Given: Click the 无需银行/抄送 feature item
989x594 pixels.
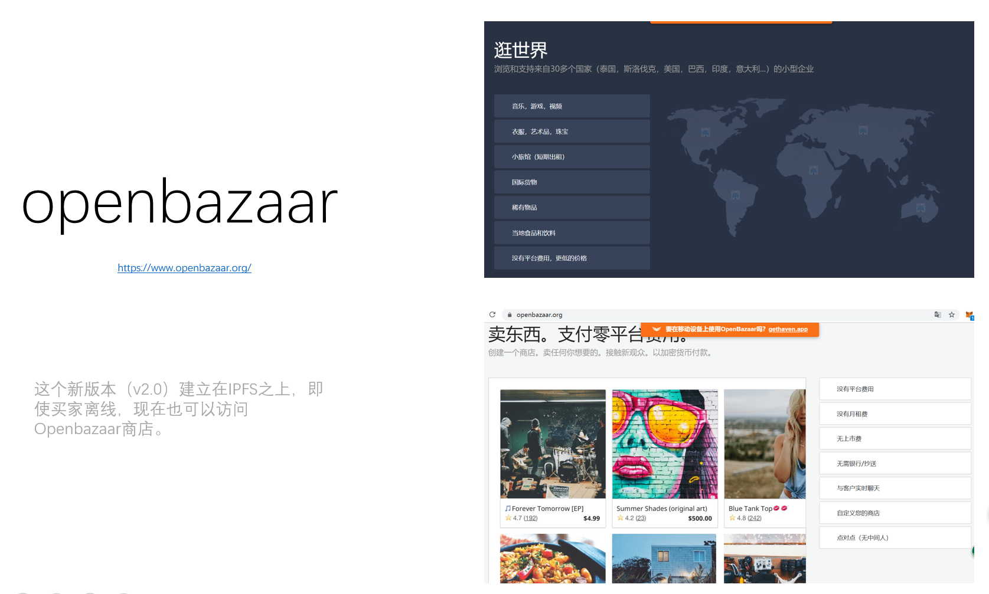Looking at the screenshot, I should (895, 463).
